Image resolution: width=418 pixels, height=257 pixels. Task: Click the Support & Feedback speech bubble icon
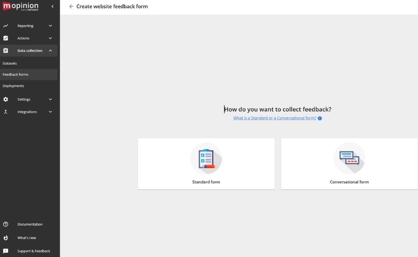pos(5,251)
